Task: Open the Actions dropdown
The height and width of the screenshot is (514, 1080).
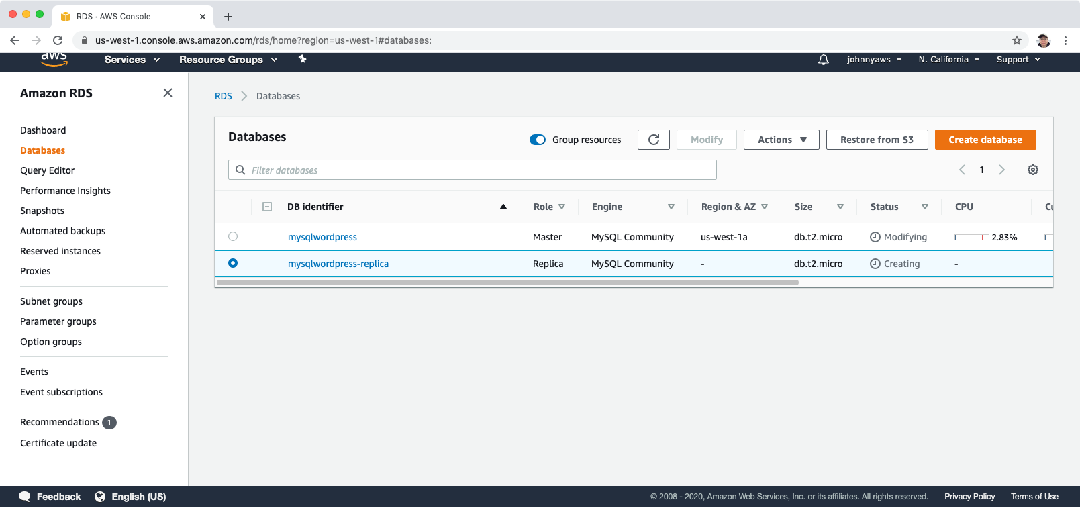Action: coord(781,140)
